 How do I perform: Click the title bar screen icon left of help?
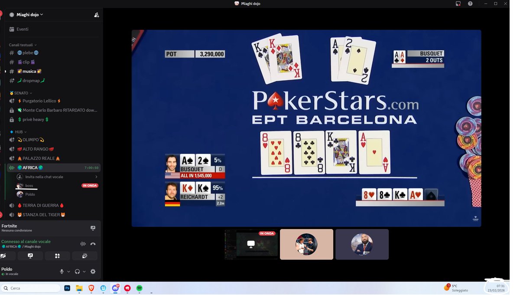pyautogui.click(x=458, y=3)
